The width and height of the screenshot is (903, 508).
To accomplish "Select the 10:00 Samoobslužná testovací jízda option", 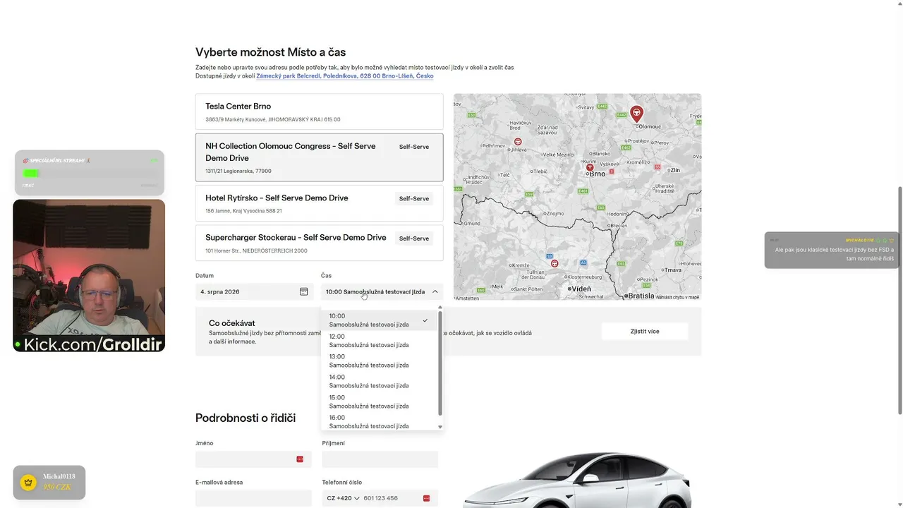I will (x=380, y=320).
